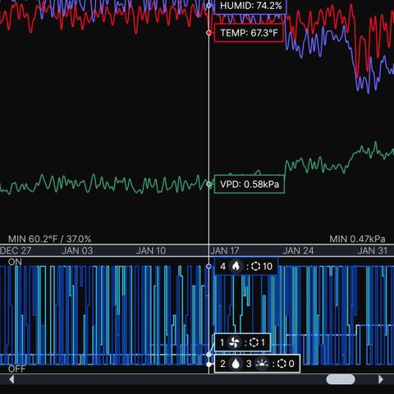Click the water droplet humidifier icon
This screenshot has height=394, width=394.
coord(236,364)
